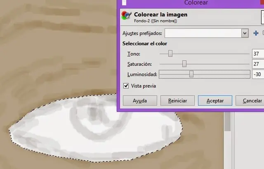Viewport: 264px width, 169px height.
Task: Click the Luminosidad slider handle
Action: (191, 74)
